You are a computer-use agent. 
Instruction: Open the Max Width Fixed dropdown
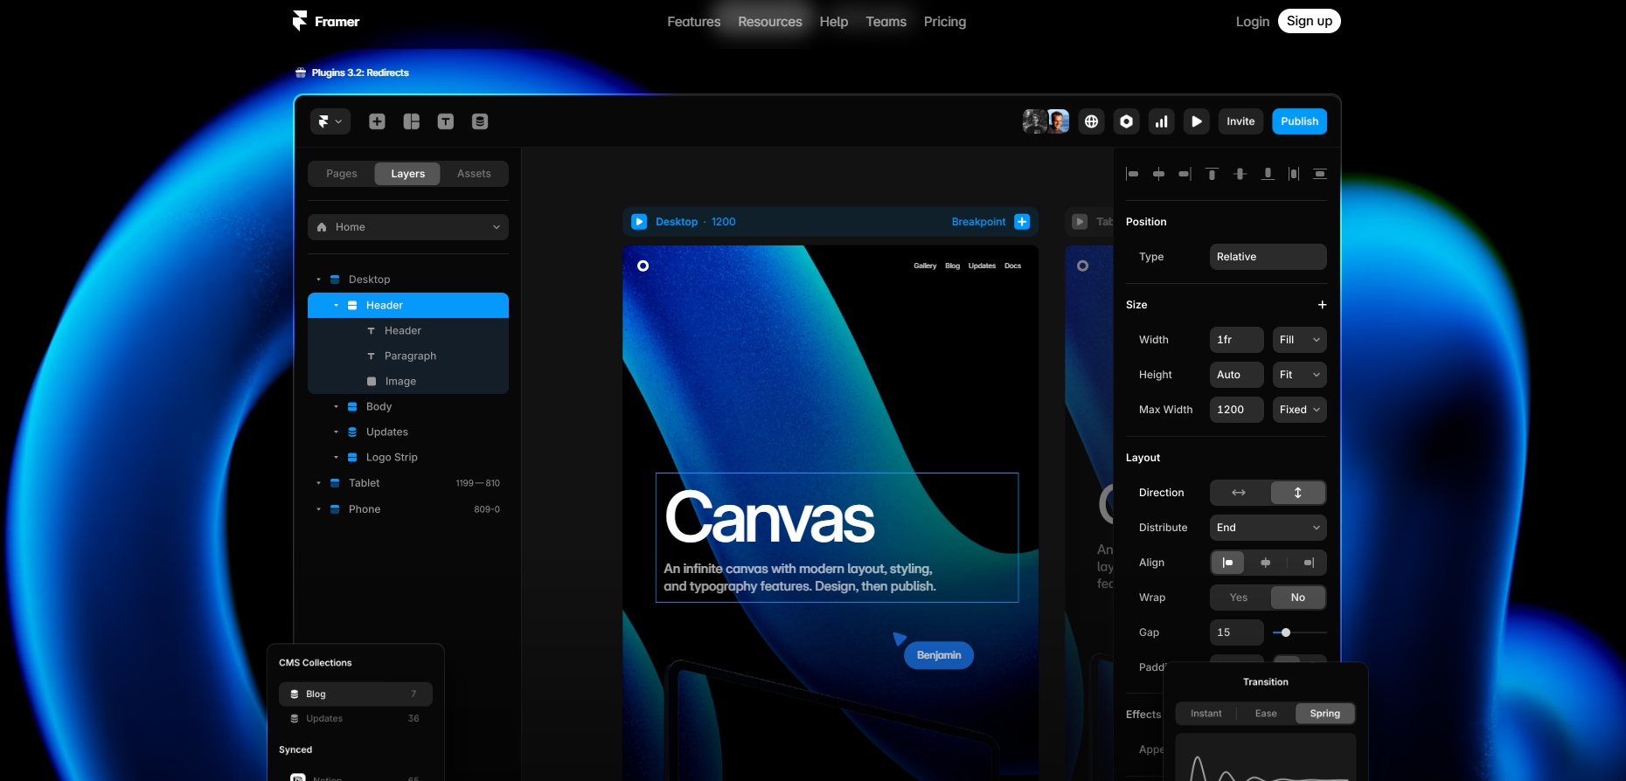[x=1299, y=410]
